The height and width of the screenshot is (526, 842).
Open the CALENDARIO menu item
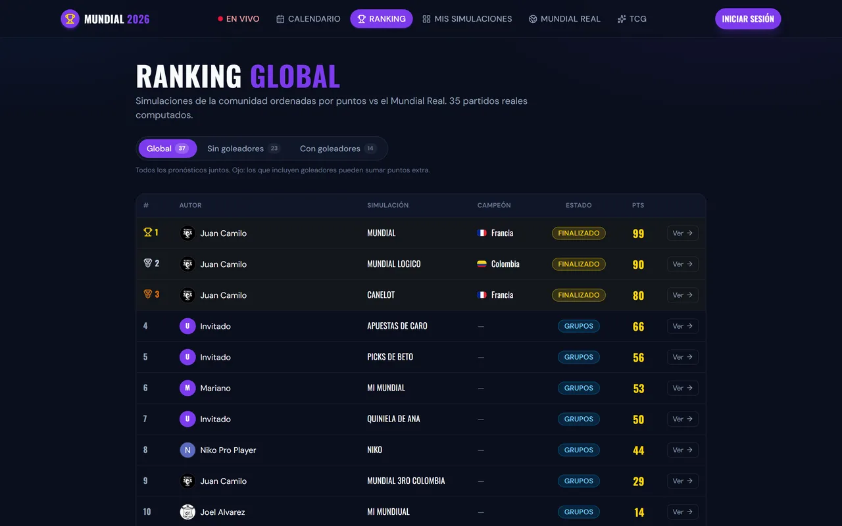309,19
